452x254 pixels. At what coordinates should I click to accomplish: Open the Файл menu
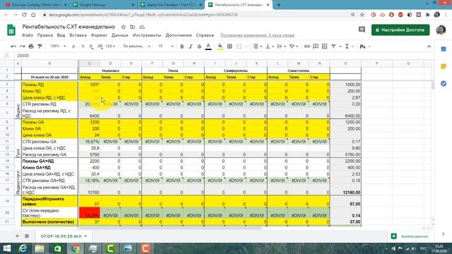pyautogui.click(x=28, y=35)
